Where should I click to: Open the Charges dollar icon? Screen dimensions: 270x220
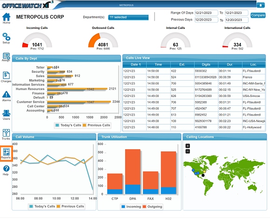tap(6, 77)
